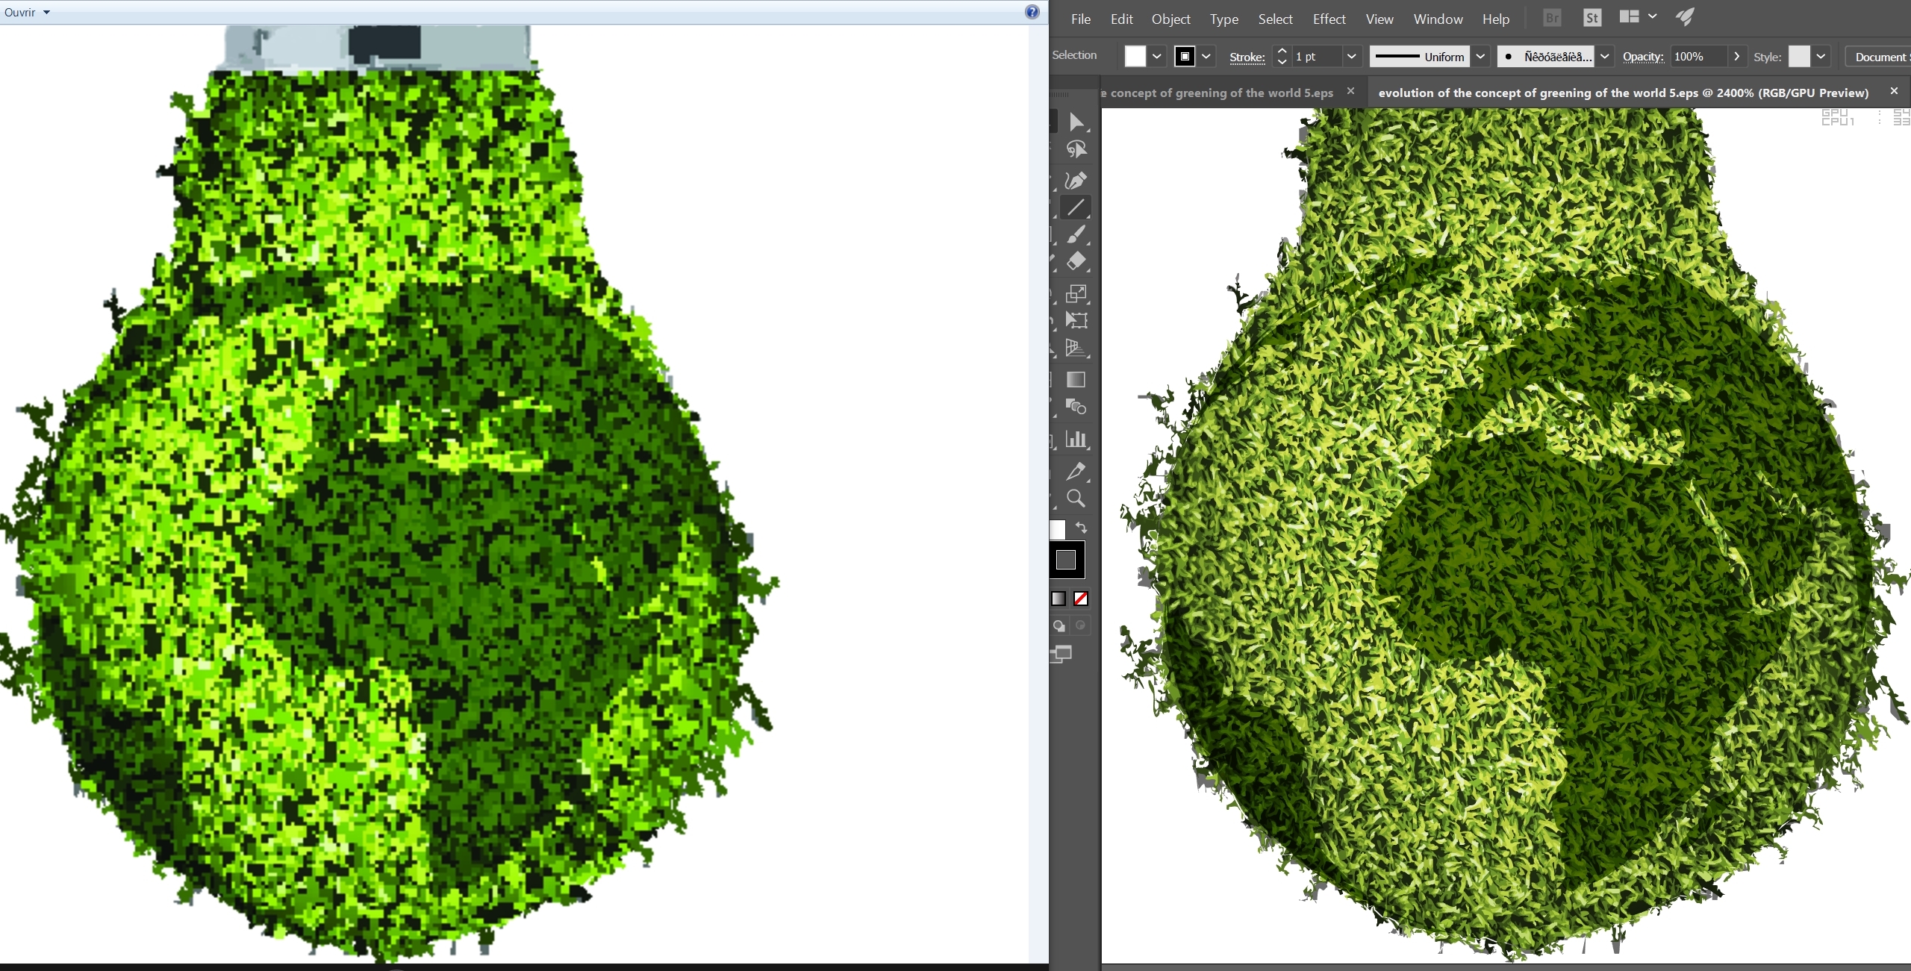Open Adobe Bridge (Br) icon
This screenshot has height=971, width=1911.
coord(1552,18)
